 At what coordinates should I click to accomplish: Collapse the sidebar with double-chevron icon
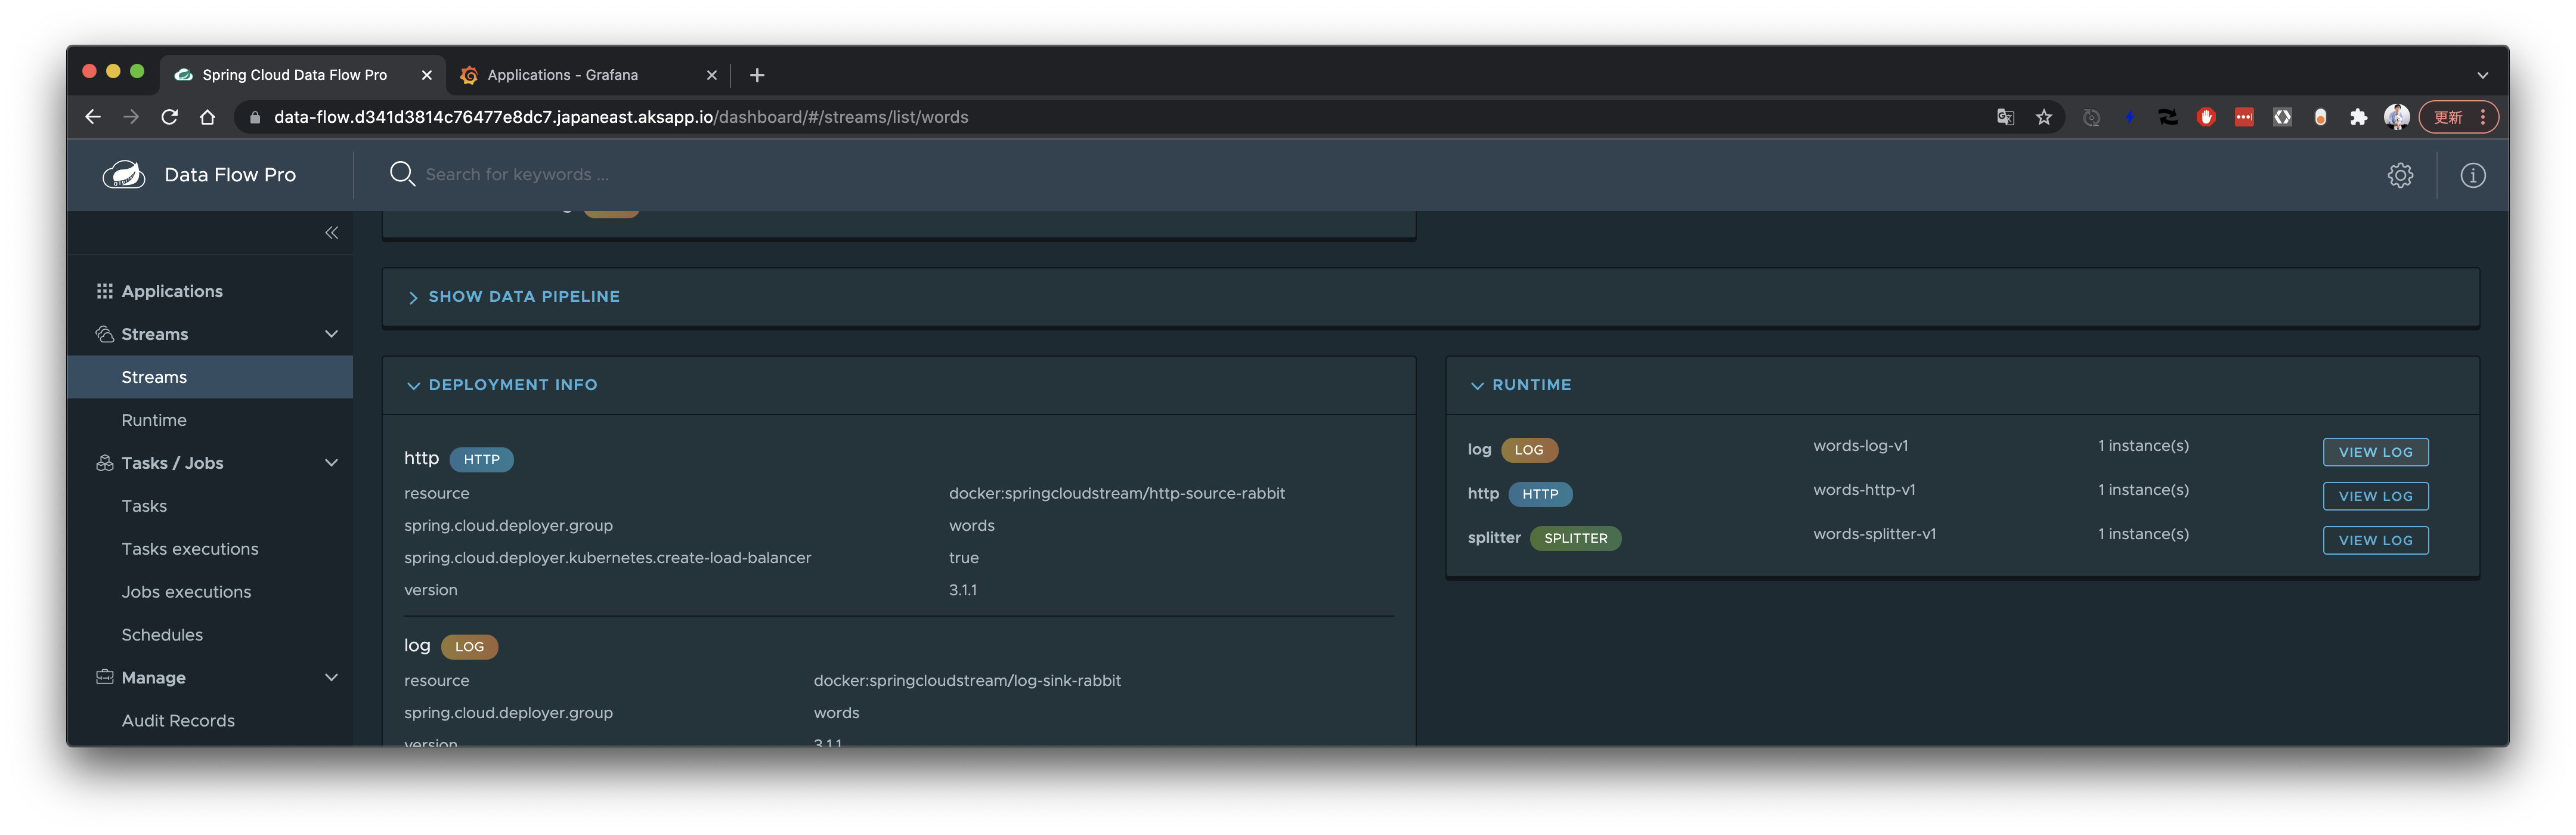(331, 233)
